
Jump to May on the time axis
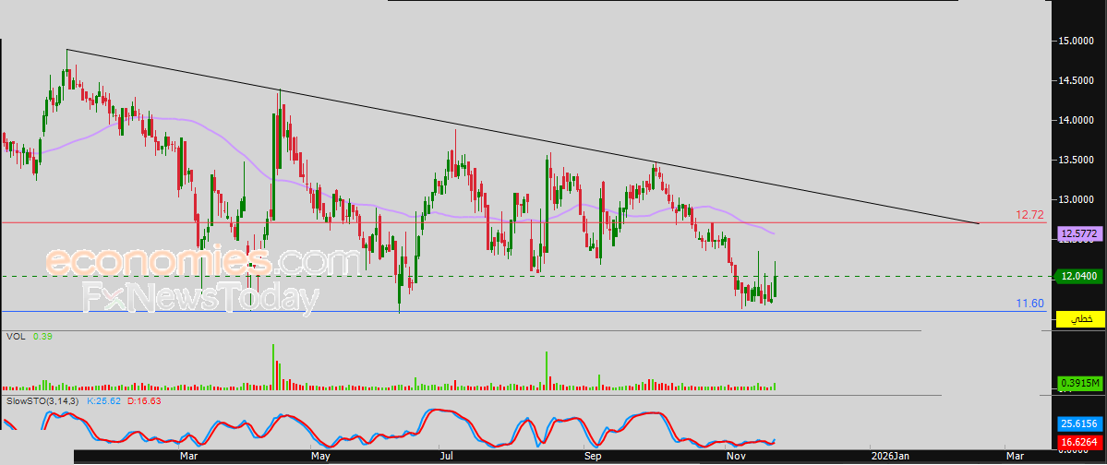click(320, 456)
